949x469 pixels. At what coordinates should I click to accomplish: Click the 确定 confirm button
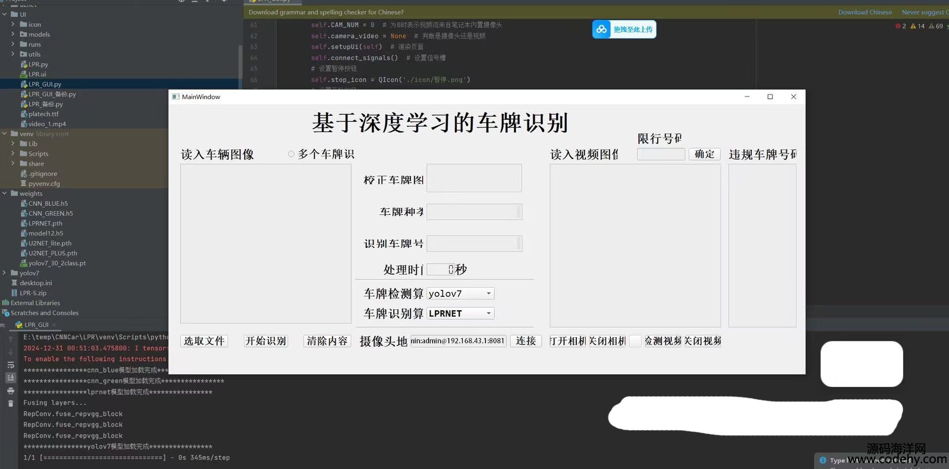(x=704, y=154)
